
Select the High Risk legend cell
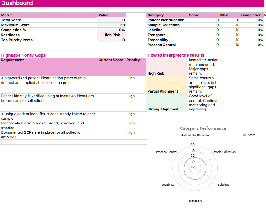tap(167, 67)
